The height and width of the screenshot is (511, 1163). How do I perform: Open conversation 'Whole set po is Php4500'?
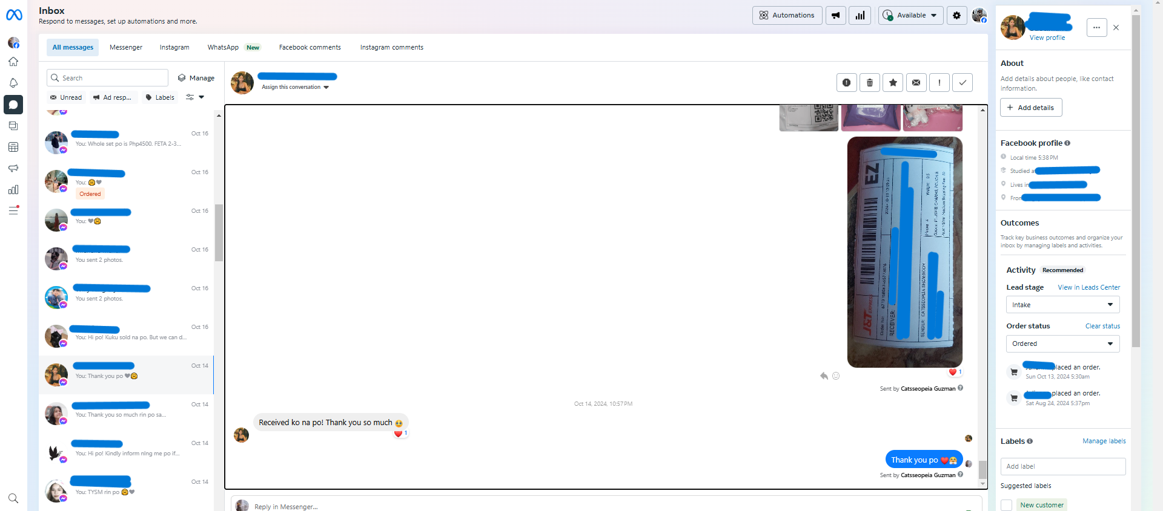coord(127,143)
